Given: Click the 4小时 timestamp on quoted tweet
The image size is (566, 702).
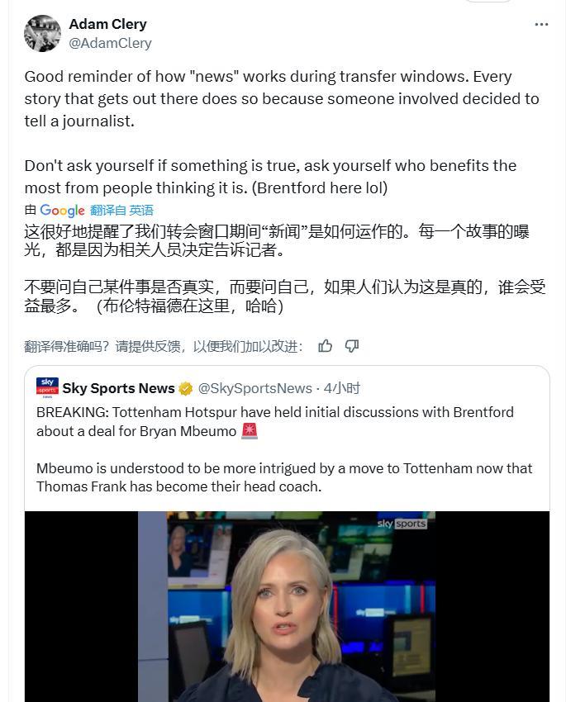Looking at the screenshot, I should click(342, 388).
